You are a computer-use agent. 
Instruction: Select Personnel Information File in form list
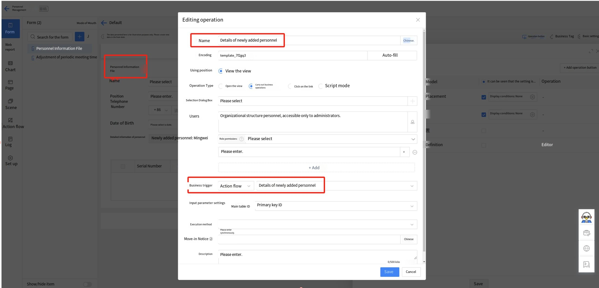pyautogui.click(x=59, y=48)
